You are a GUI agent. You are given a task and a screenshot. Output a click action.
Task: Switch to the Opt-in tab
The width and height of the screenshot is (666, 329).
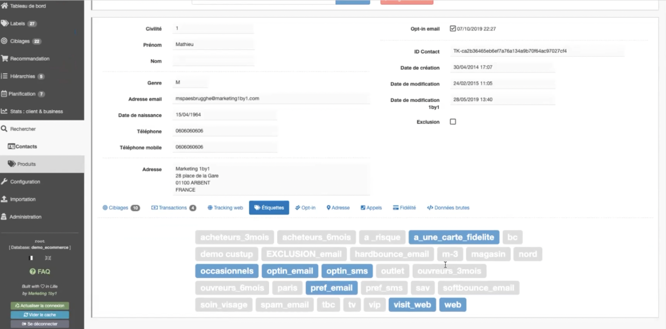pos(305,208)
